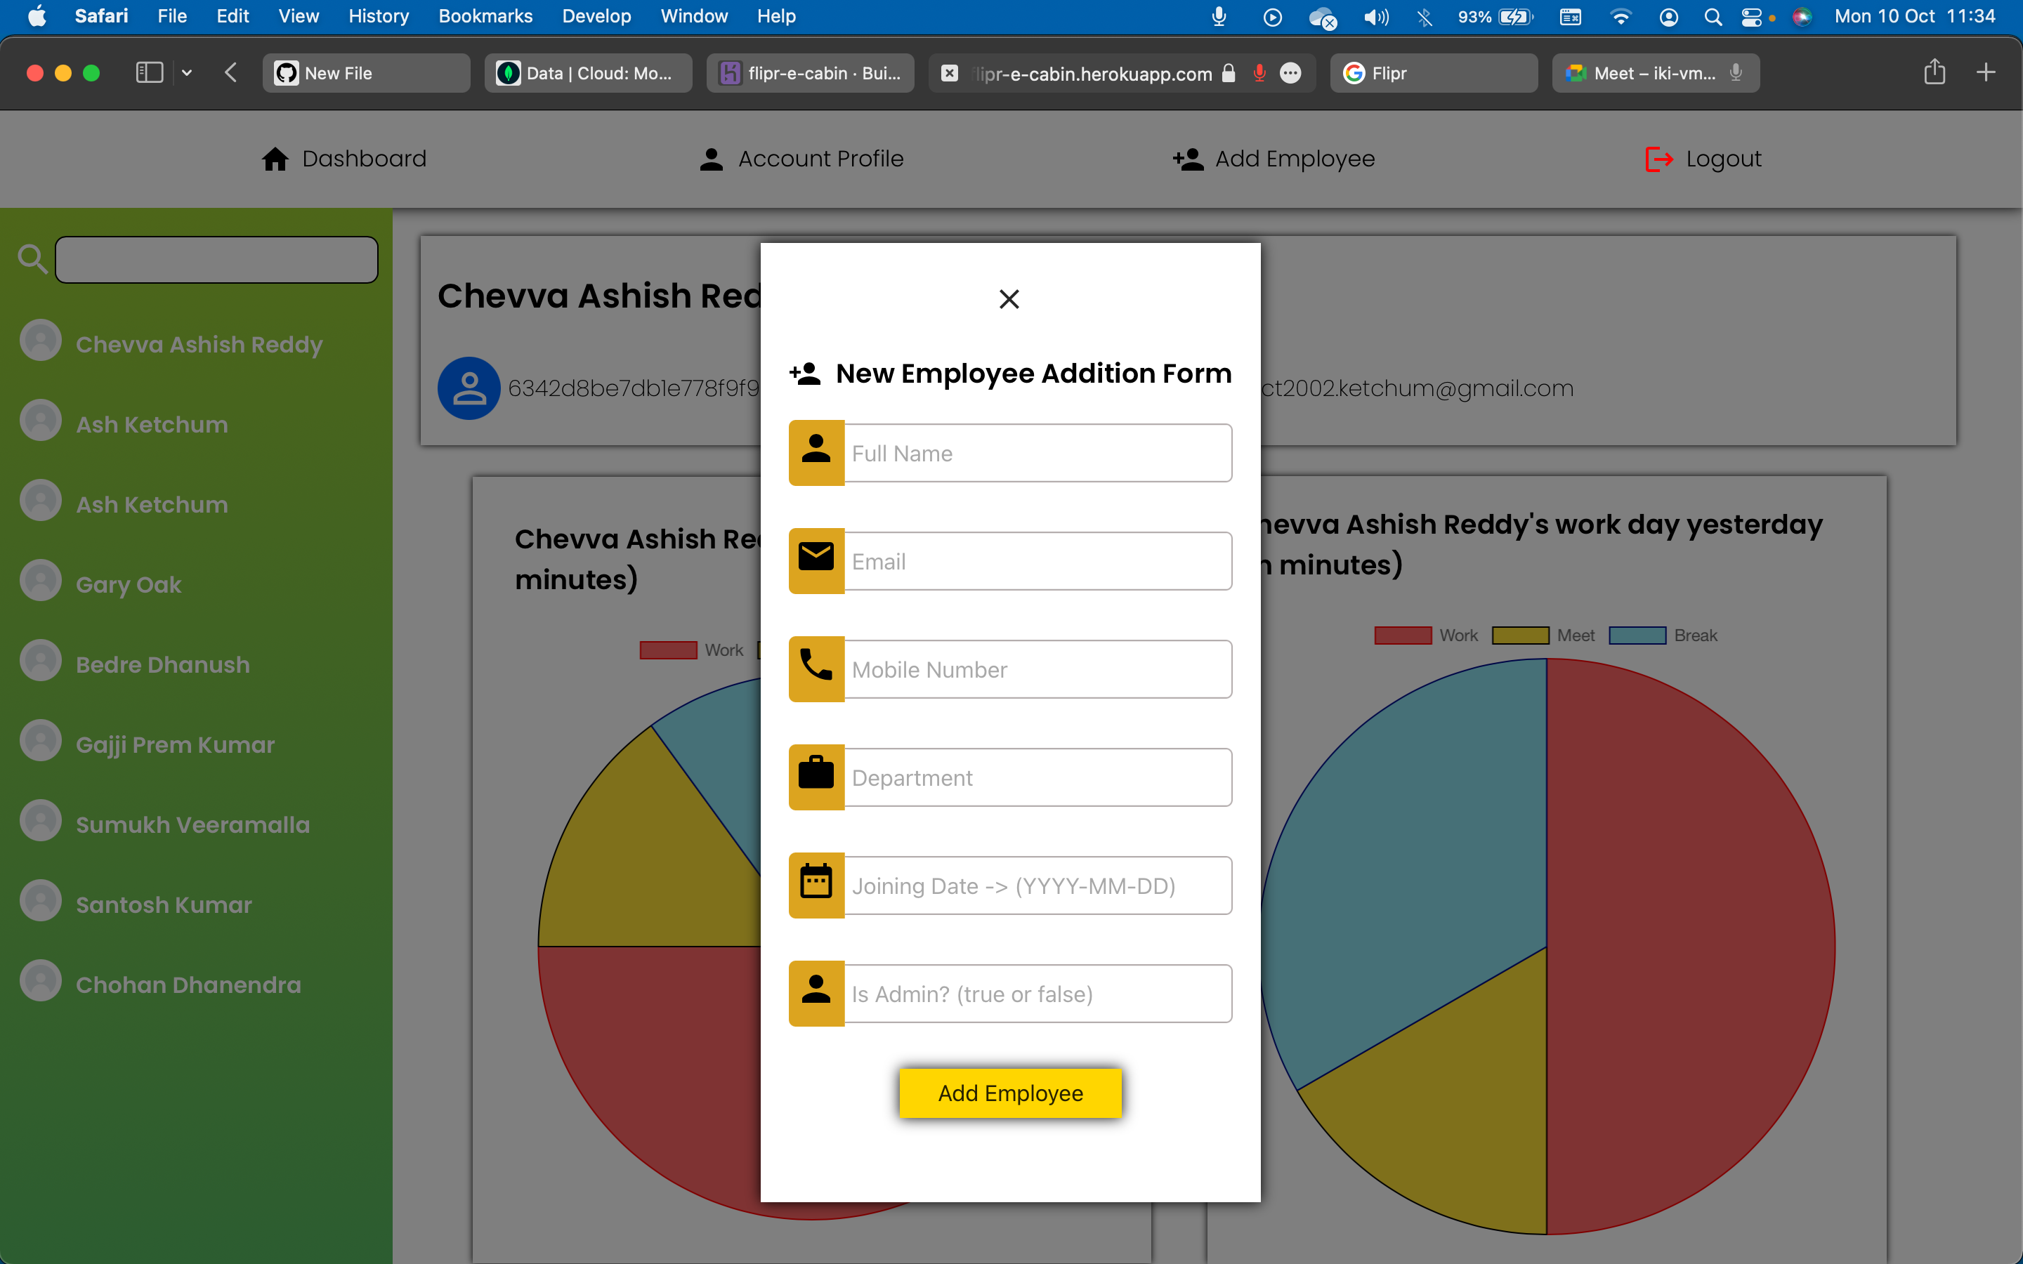
Task: Click the Full Name input field
Action: [x=1038, y=452]
